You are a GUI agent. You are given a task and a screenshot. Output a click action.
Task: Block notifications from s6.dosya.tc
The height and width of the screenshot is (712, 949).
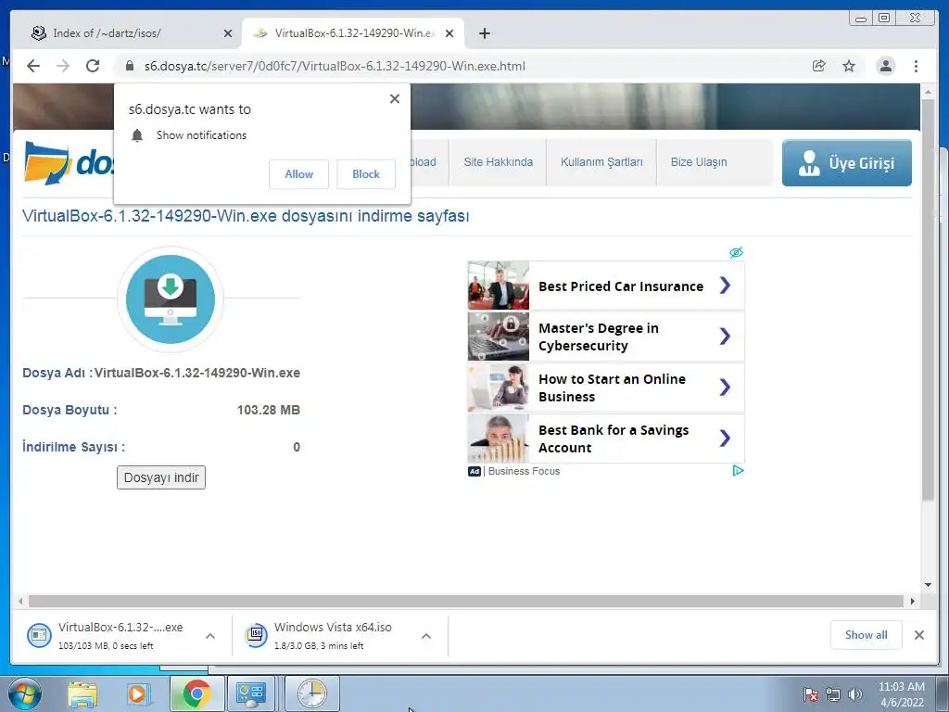click(366, 174)
